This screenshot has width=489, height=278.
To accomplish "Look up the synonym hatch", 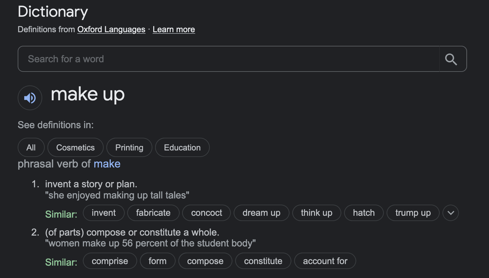I will (x=364, y=213).
